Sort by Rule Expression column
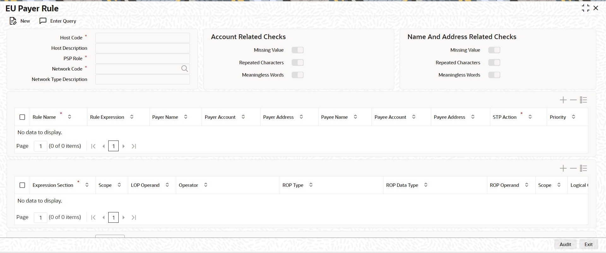The height and width of the screenshot is (253, 606). point(132,117)
